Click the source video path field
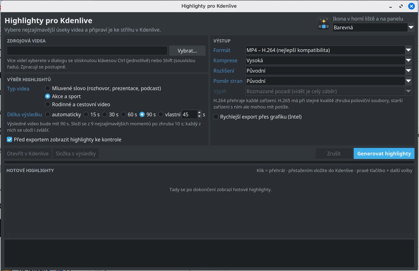 (x=87, y=51)
